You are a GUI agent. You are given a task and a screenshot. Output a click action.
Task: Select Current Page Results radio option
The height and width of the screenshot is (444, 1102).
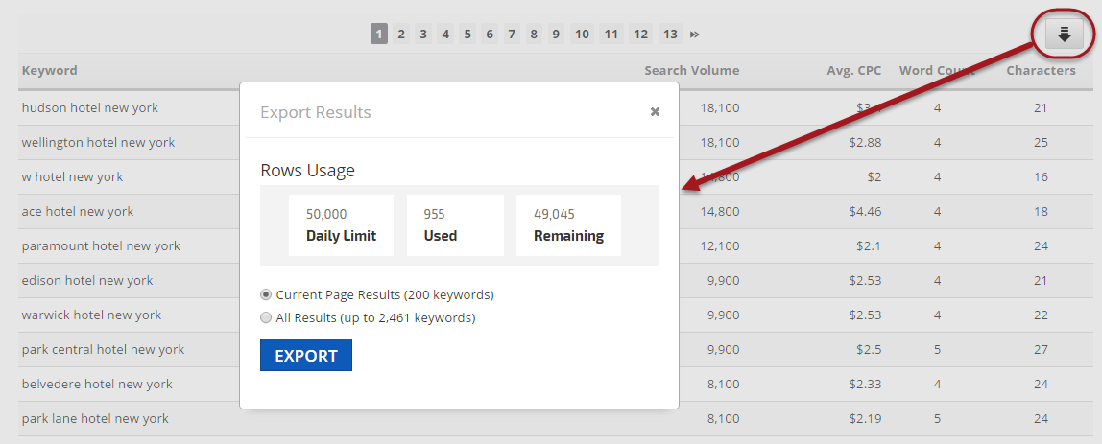coord(266,294)
